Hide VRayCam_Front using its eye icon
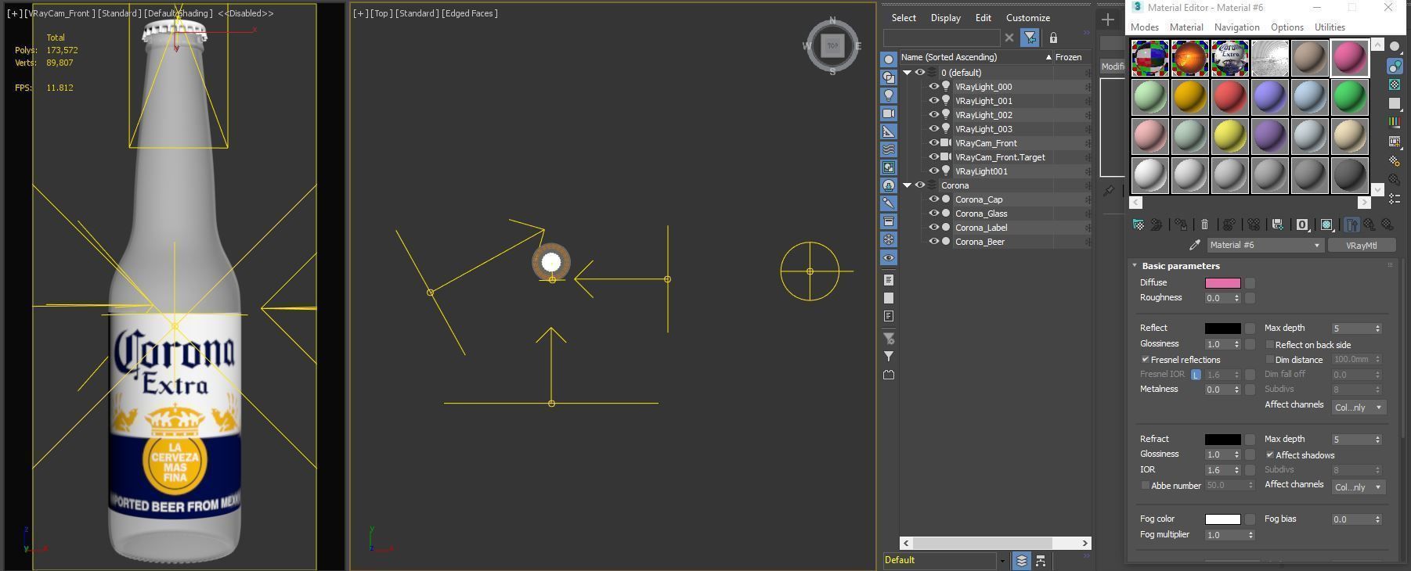Viewport: 1411px width, 571px height. (933, 143)
